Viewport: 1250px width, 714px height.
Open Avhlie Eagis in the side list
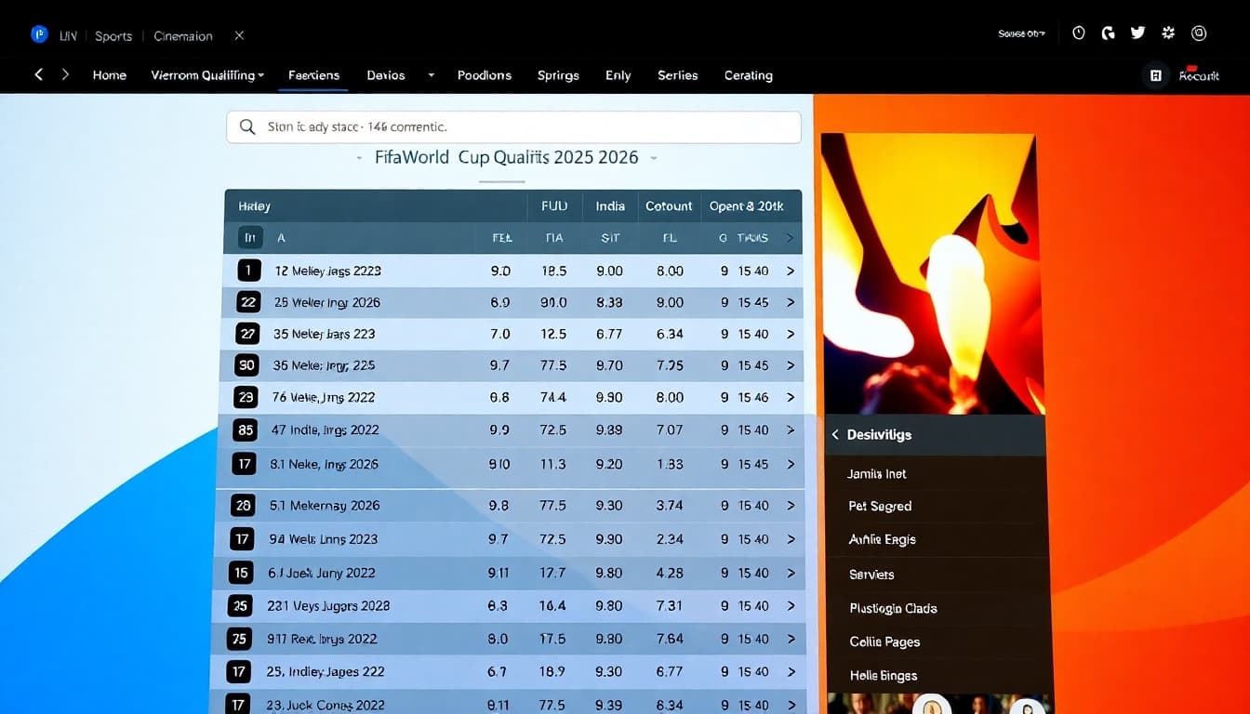(x=883, y=540)
